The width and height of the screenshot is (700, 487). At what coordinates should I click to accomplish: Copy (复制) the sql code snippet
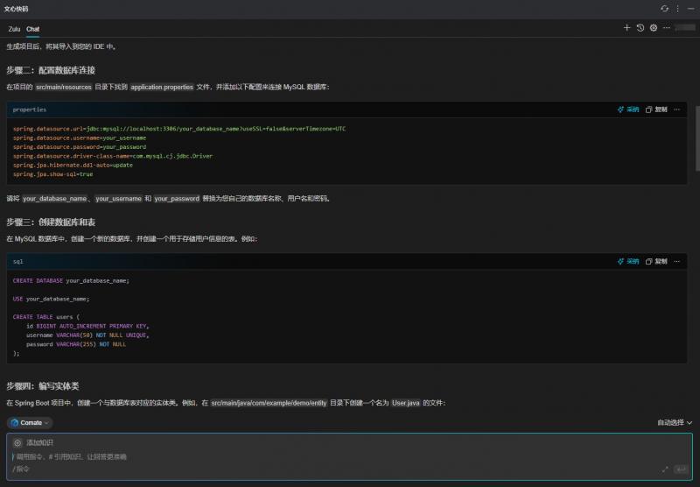pos(656,260)
